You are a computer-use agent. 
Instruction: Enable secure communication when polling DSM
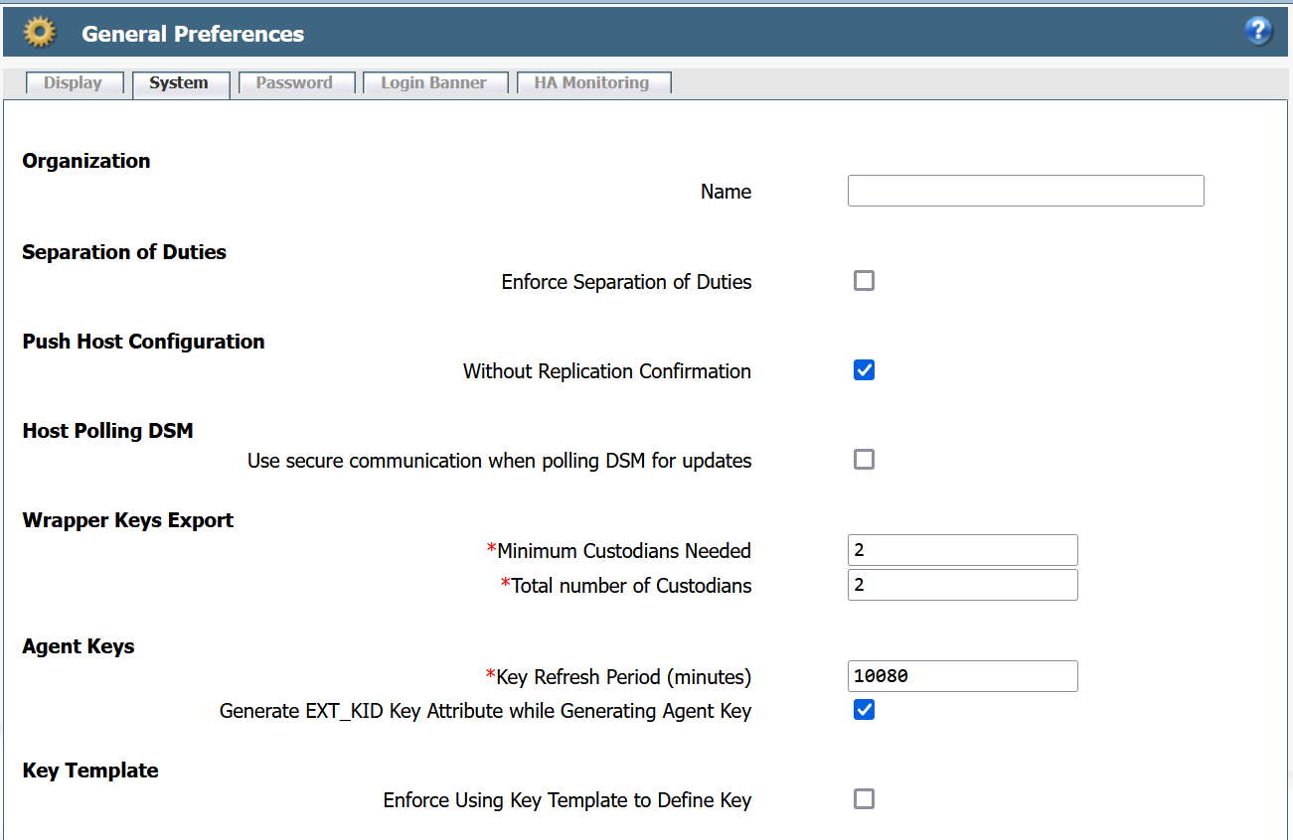click(864, 459)
